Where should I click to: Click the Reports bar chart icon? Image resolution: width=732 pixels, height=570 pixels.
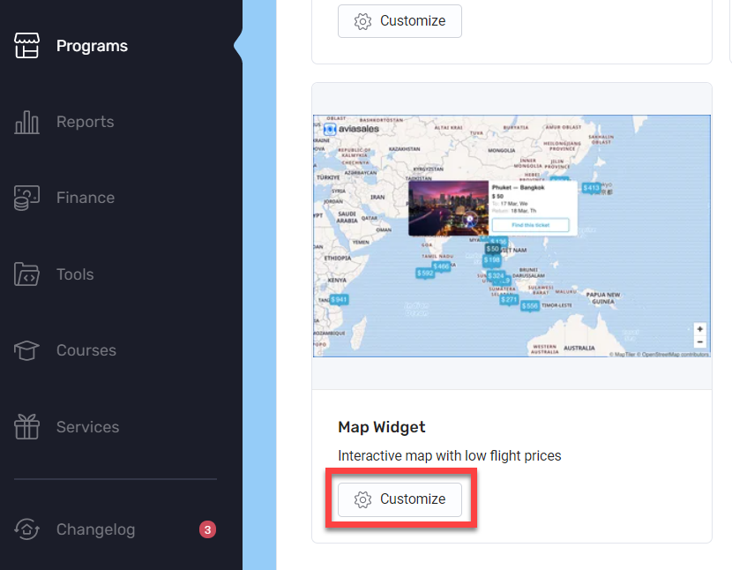tap(26, 122)
